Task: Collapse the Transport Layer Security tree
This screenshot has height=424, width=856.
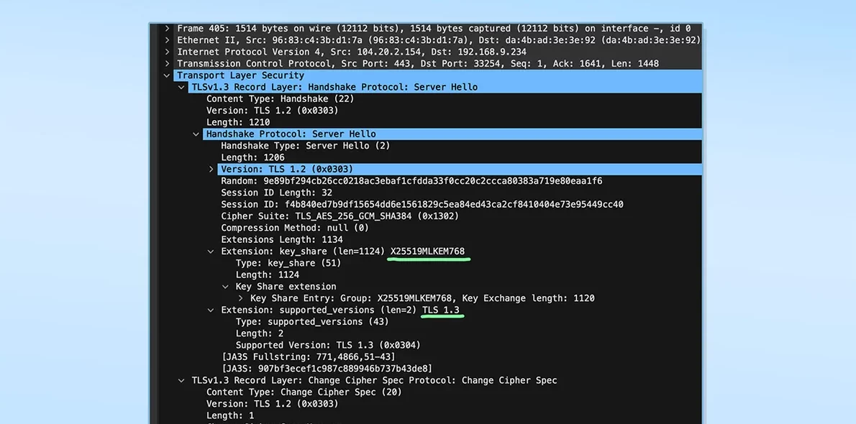Action: click(167, 75)
